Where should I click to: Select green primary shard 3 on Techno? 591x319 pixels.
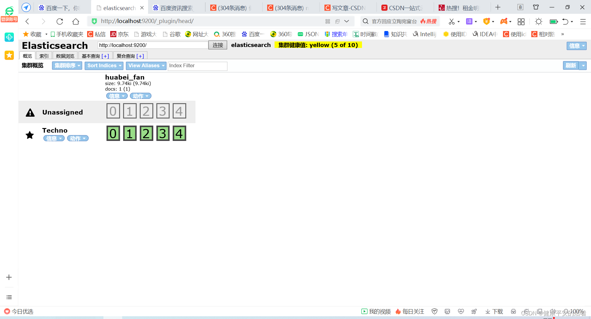click(x=163, y=134)
